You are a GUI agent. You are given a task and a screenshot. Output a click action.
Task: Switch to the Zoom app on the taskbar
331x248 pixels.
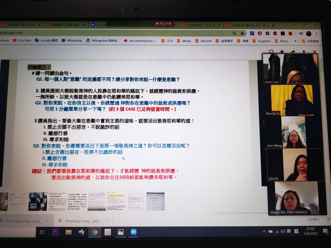click(134, 232)
